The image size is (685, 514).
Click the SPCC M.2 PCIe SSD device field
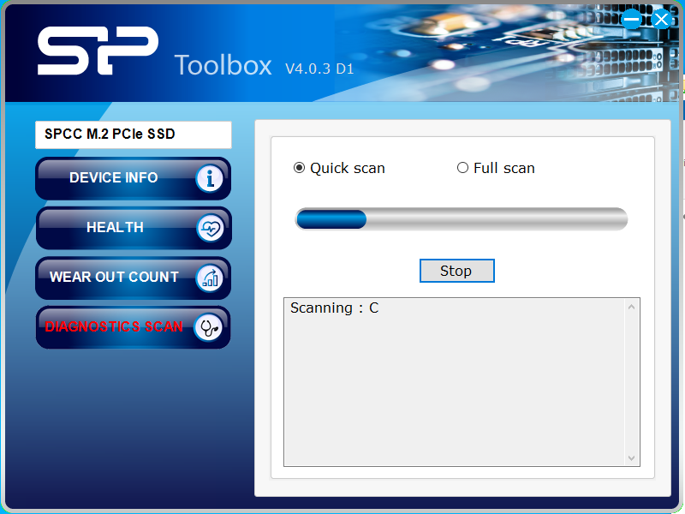pos(134,134)
